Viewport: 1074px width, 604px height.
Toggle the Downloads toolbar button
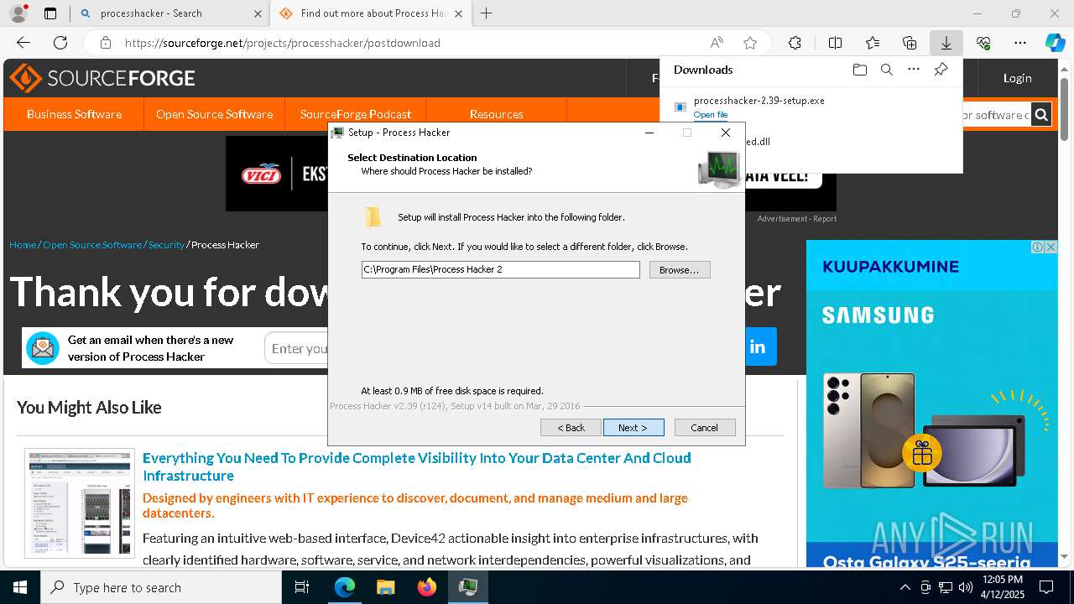[946, 43]
